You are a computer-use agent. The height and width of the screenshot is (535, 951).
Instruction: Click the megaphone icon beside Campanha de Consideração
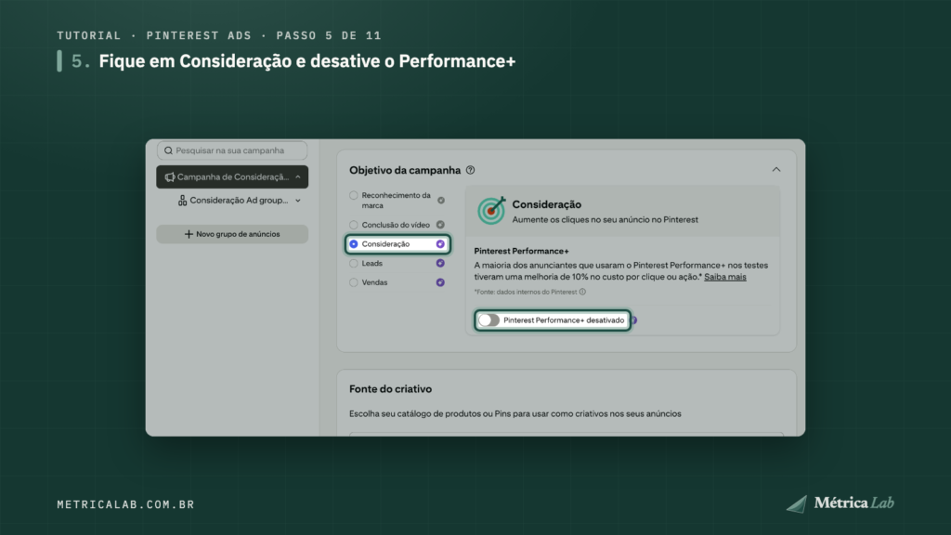[170, 177]
